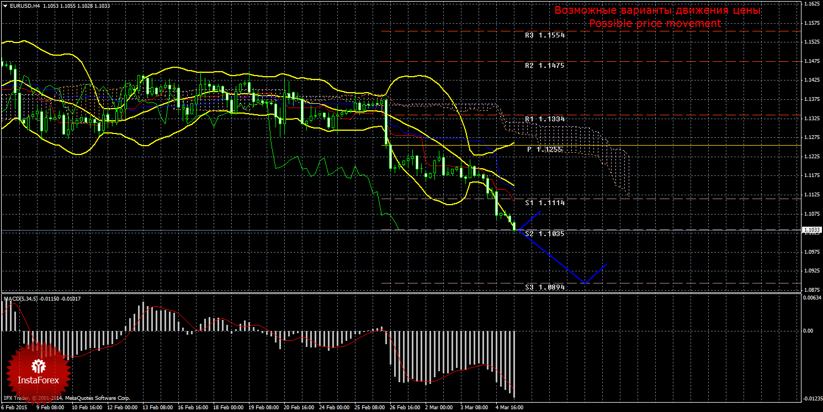Screen dimensions: 823x412
Task: Click the 1.0975 price axis label
Action: [811, 252]
